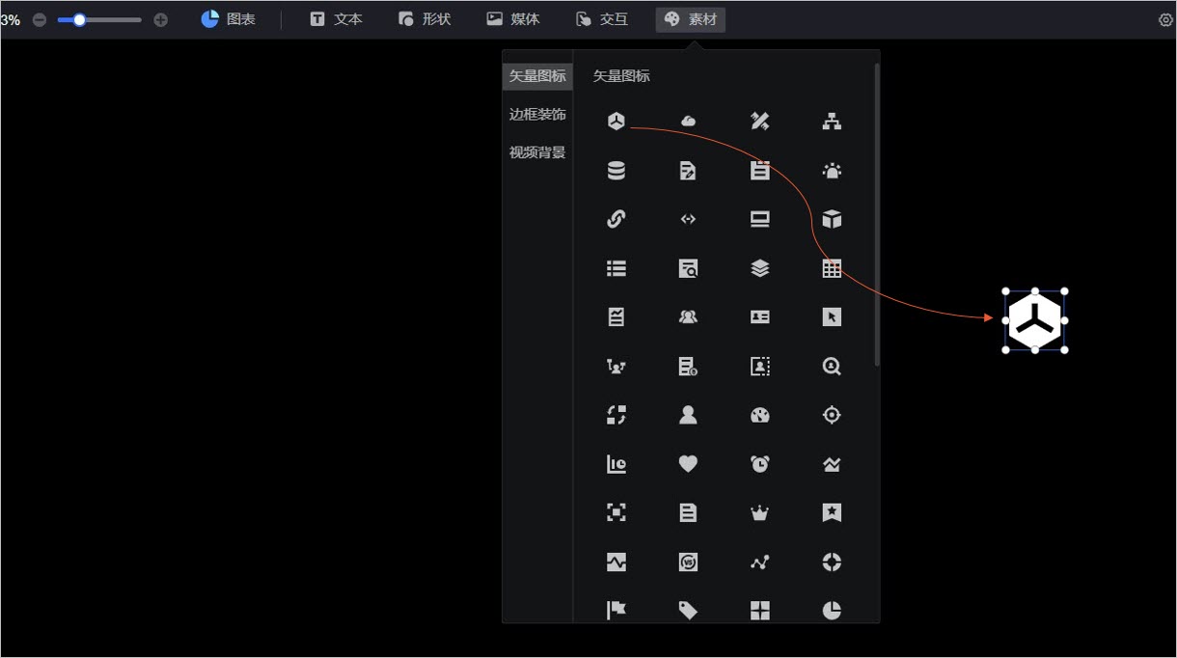Choose the pencil and ruler vector icon
The width and height of the screenshot is (1177, 658).
[760, 121]
